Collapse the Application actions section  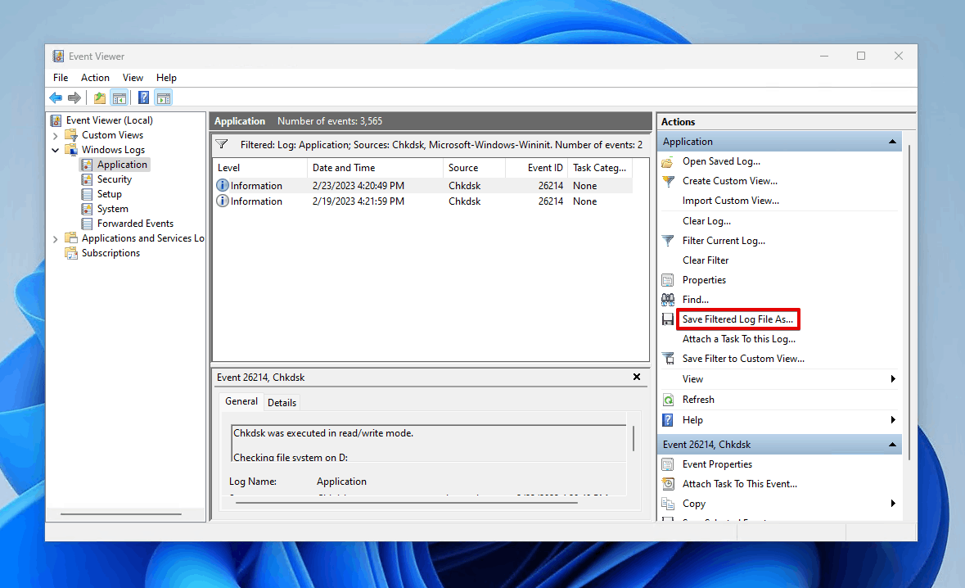[892, 142]
